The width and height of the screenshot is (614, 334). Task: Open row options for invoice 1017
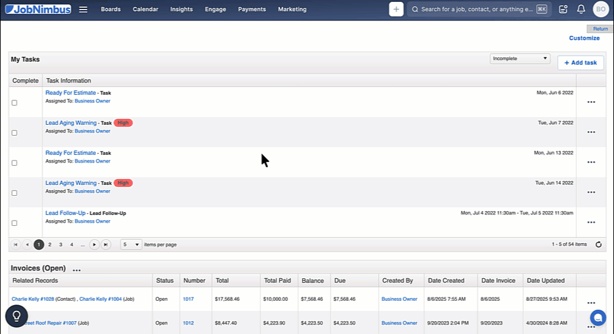point(591,303)
